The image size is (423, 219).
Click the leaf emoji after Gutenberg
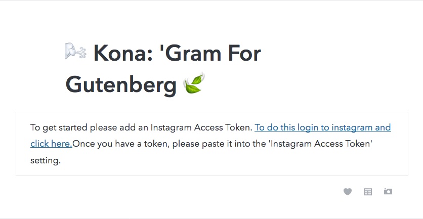click(x=193, y=83)
